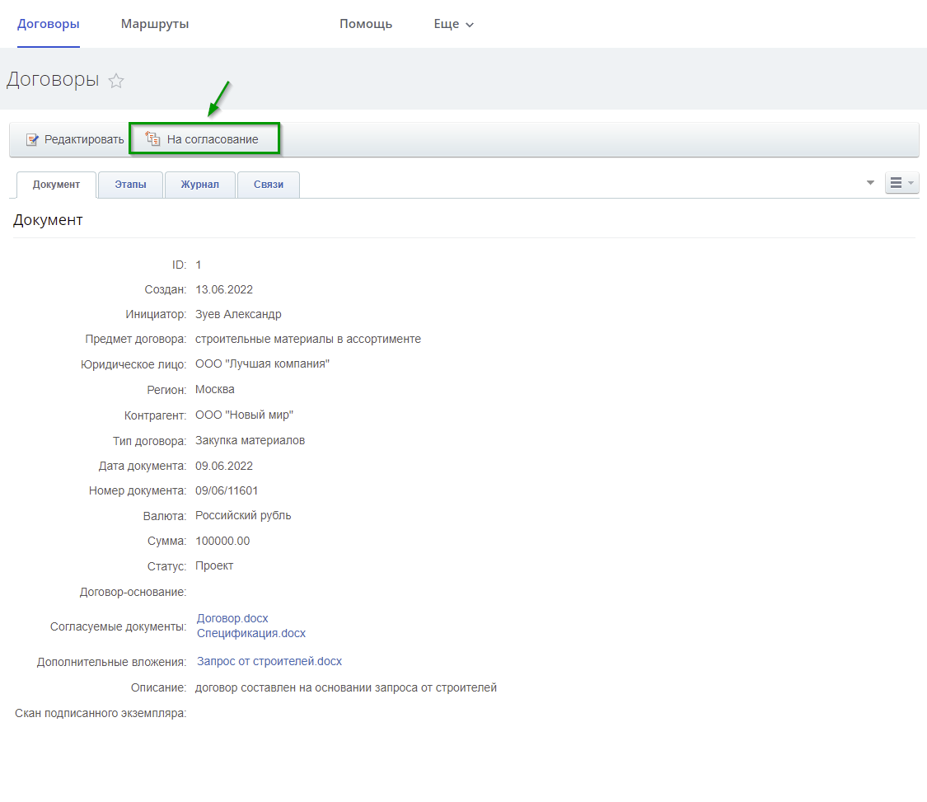This screenshot has height=802, width=927.
Task: Click the small gray triangle beside tabs
Action: click(x=870, y=183)
